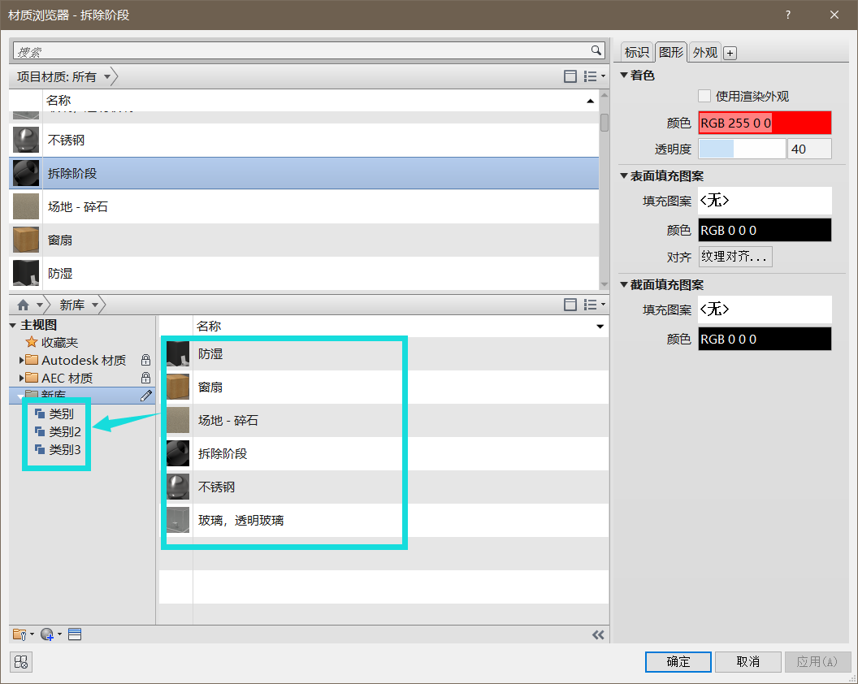Screen dimensions: 858x684
Task: Select 拆除阶段 in project materials list
Action: (304, 174)
